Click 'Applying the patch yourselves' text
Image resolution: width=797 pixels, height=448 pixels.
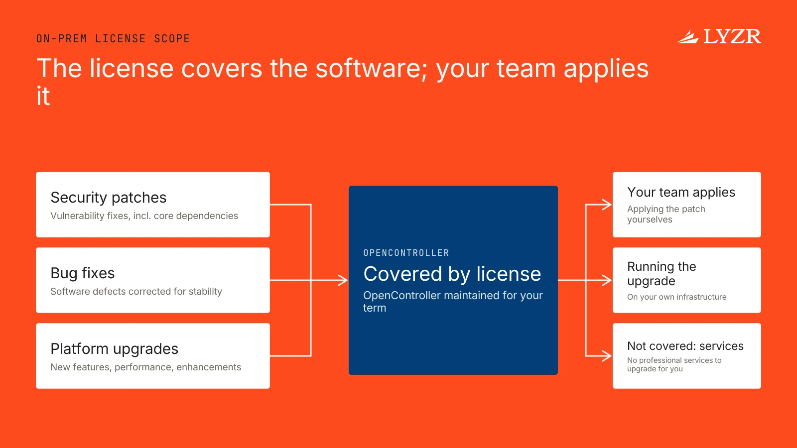coord(666,215)
